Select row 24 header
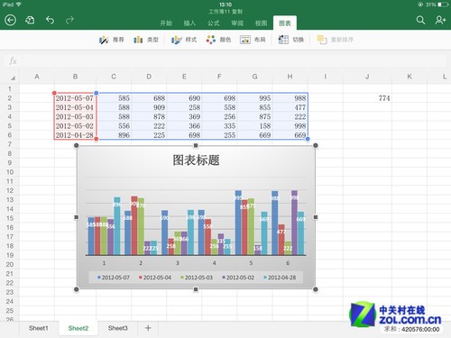Viewport: 451px width, 338px height. 10,301
